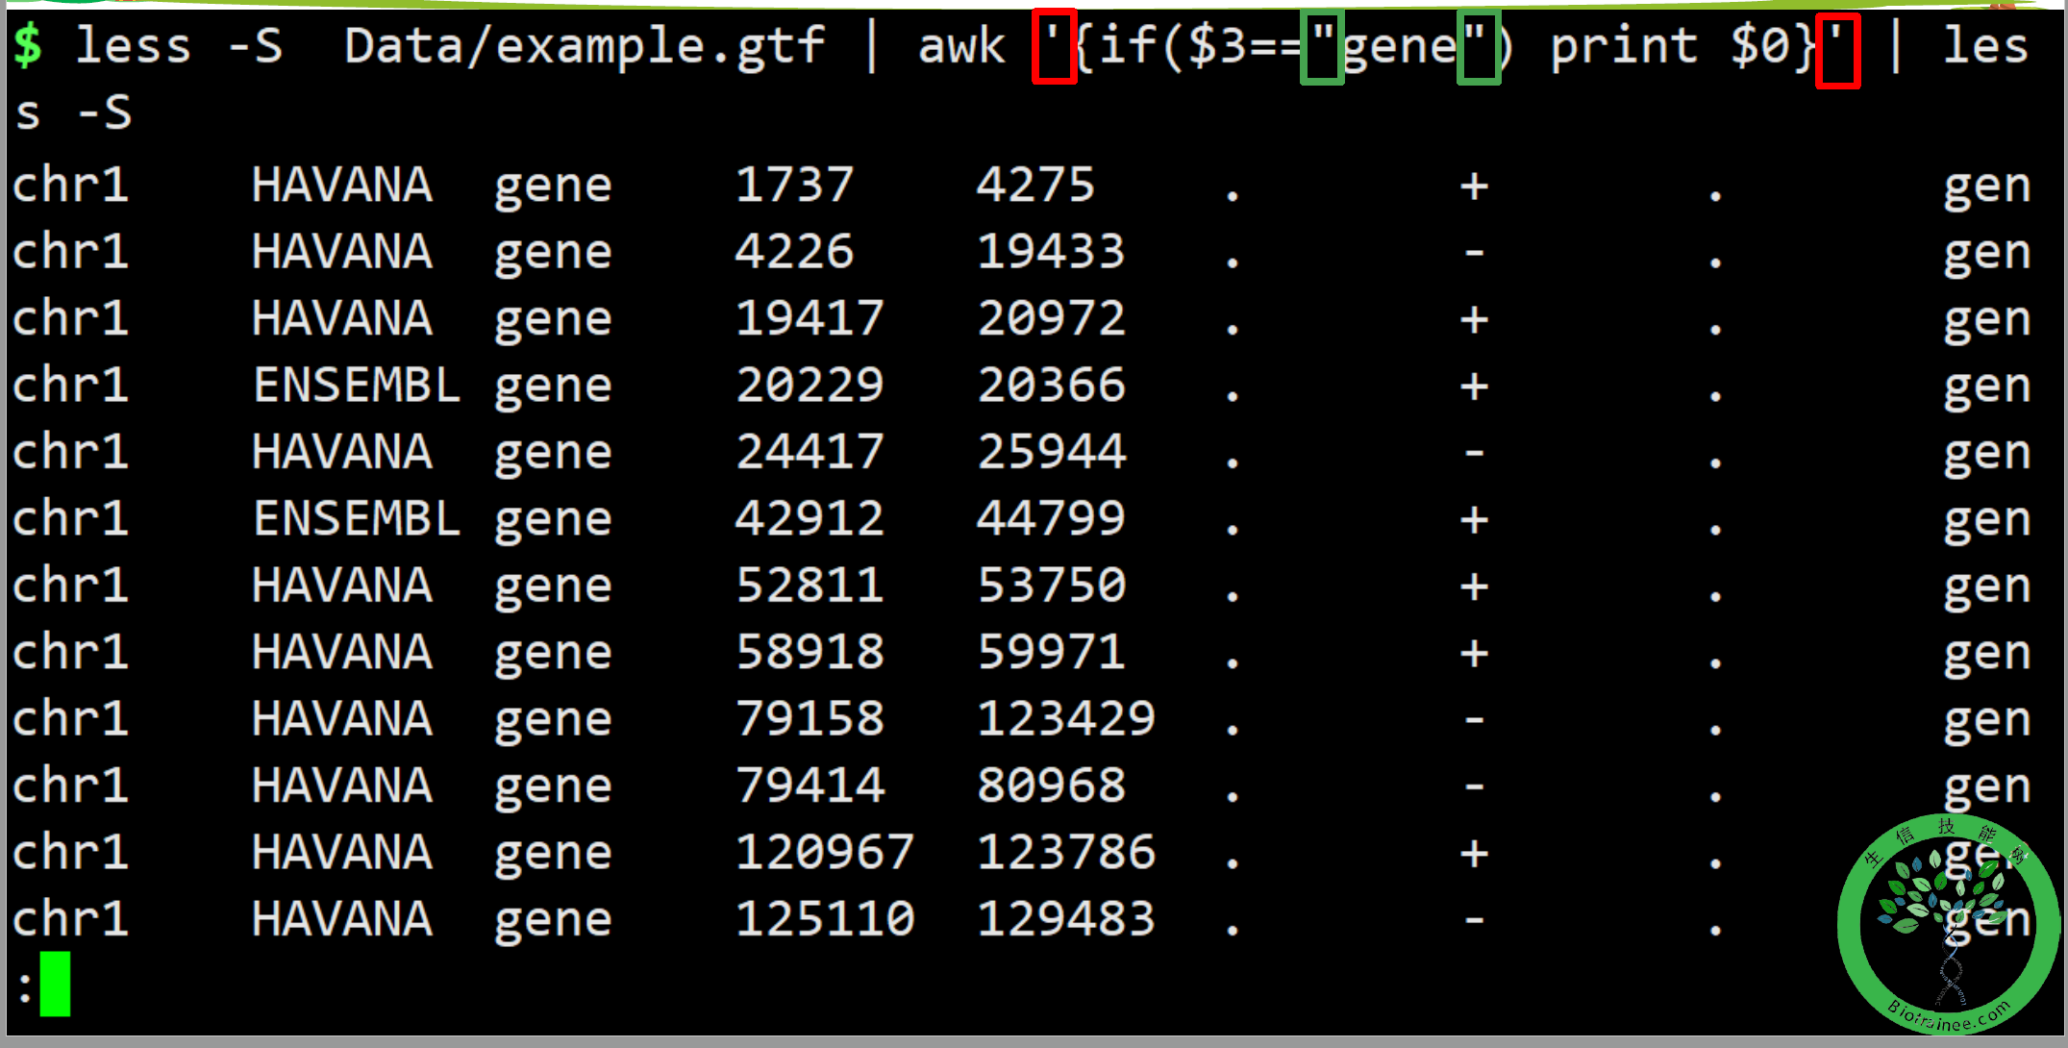This screenshot has width=2068, height=1048.
Task: Click the Data/example.gtf file path text
Action: pyautogui.click(x=584, y=46)
